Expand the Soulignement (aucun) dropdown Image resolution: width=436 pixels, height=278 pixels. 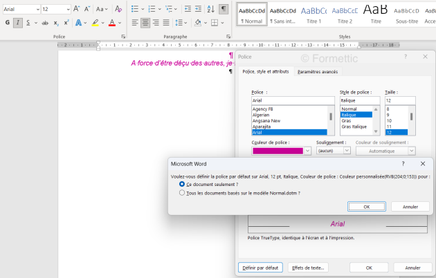[346, 150]
